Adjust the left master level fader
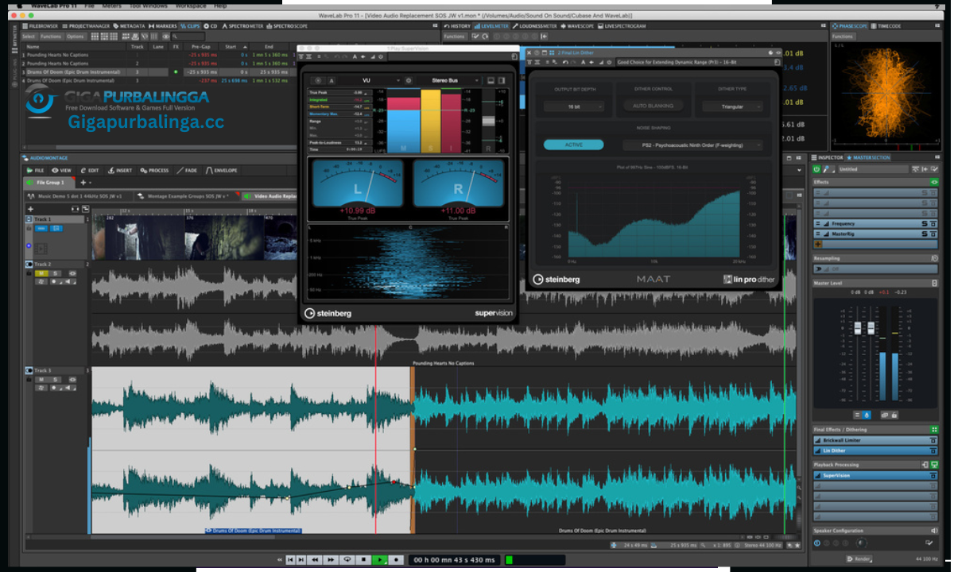Image resolution: width=954 pixels, height=572 pixels. pos(858,329)
